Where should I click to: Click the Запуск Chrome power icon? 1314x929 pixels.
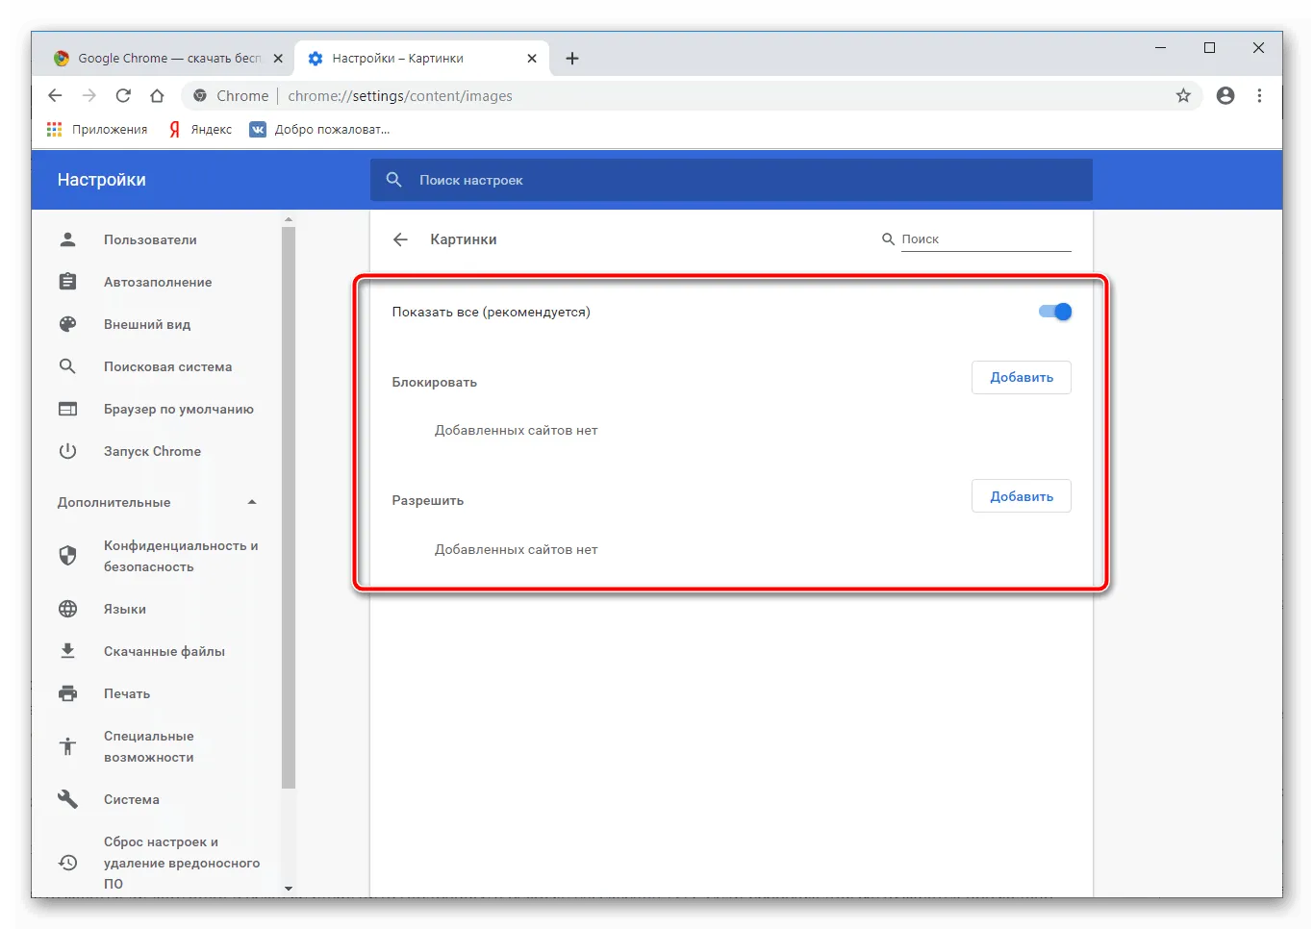click(x=67, y=451)
